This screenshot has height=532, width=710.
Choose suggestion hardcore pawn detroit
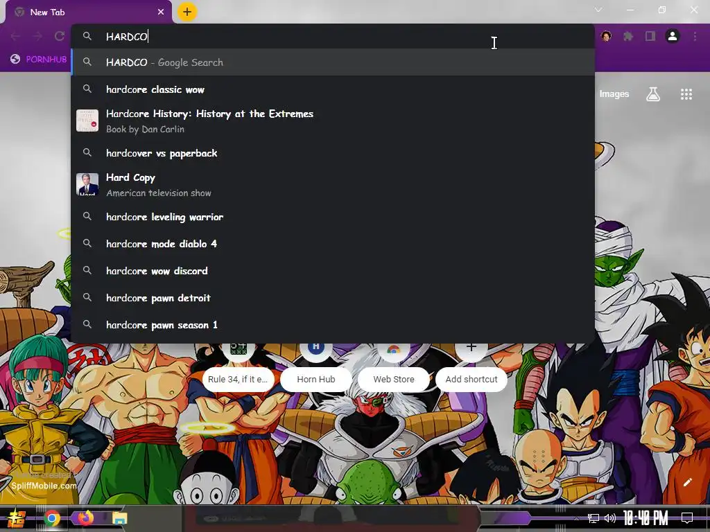coord(332,298)
